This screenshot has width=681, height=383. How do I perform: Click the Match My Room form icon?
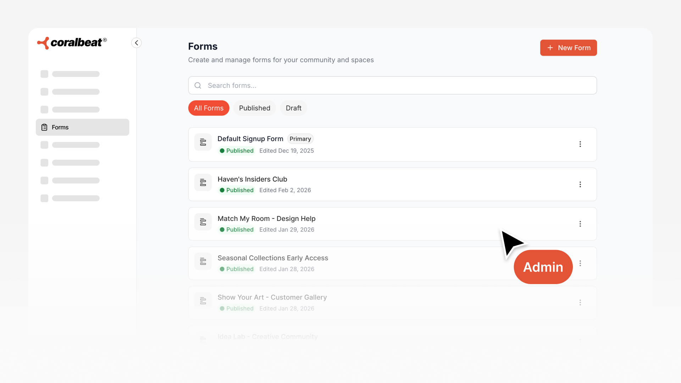point(203,222)
